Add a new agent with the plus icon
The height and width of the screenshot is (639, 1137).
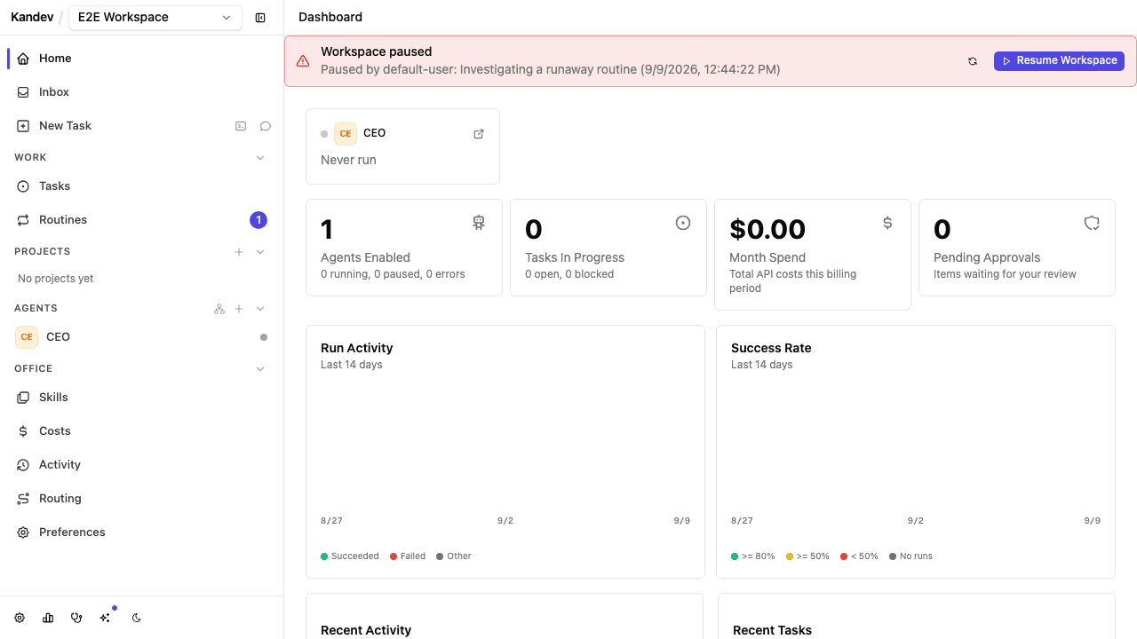(239, 309)
